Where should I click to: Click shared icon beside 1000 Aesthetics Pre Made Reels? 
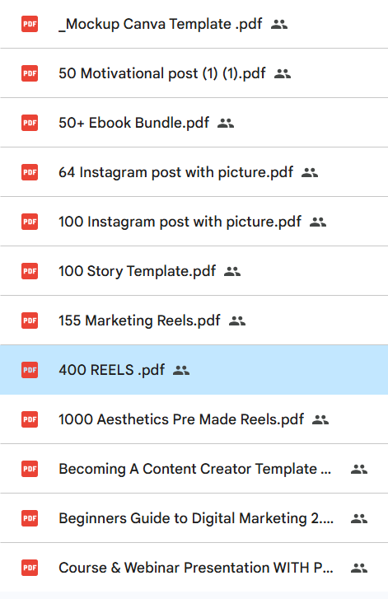320,420
